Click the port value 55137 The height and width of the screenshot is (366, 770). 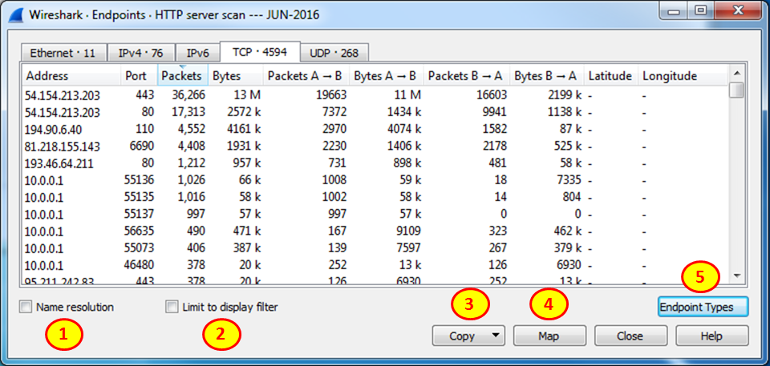(140, 214)
